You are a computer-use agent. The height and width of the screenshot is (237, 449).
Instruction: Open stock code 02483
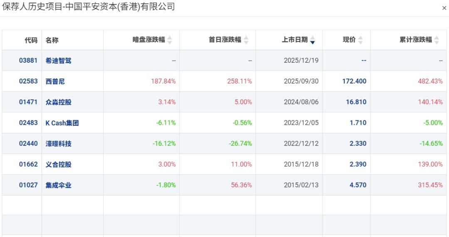[28, 122]
